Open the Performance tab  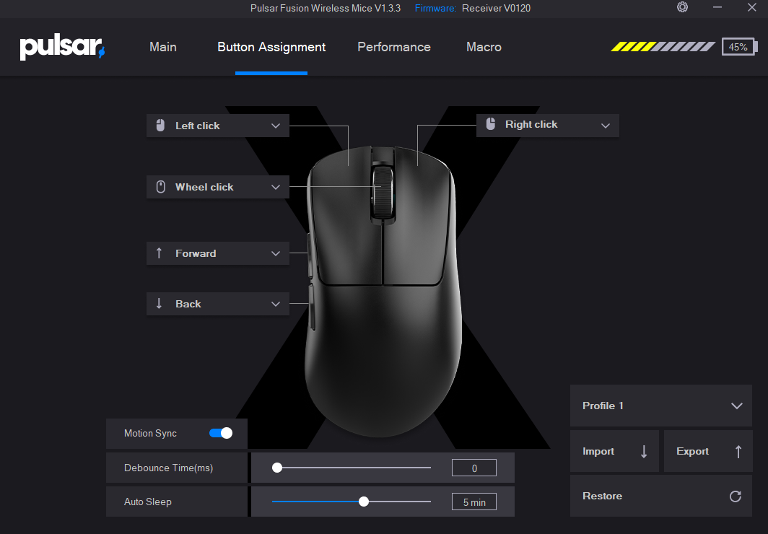394,47
